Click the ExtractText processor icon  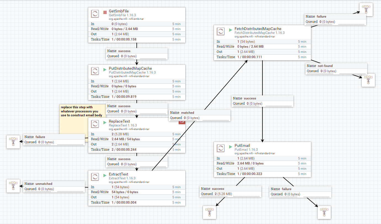95,177
